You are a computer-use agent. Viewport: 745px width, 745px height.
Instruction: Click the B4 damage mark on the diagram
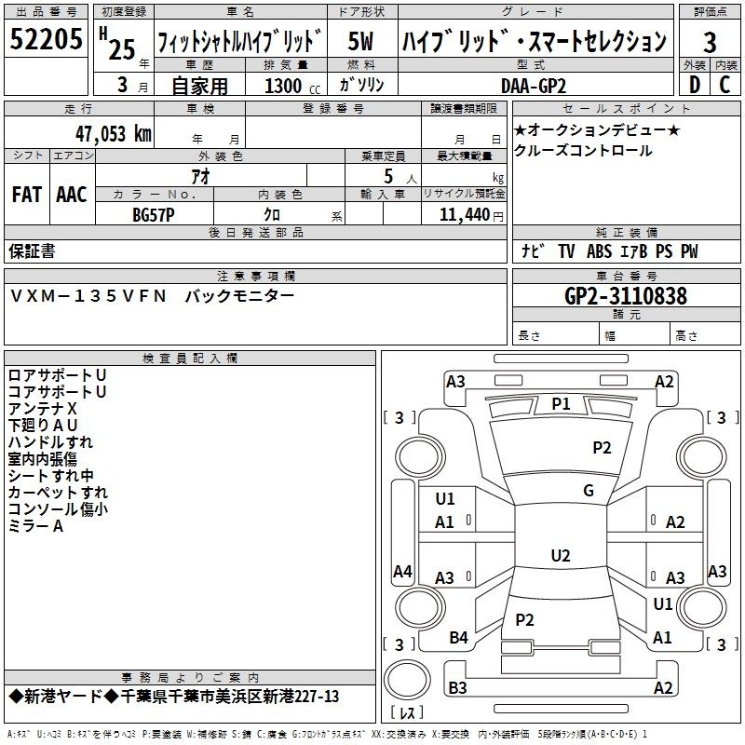coord(458,637)
